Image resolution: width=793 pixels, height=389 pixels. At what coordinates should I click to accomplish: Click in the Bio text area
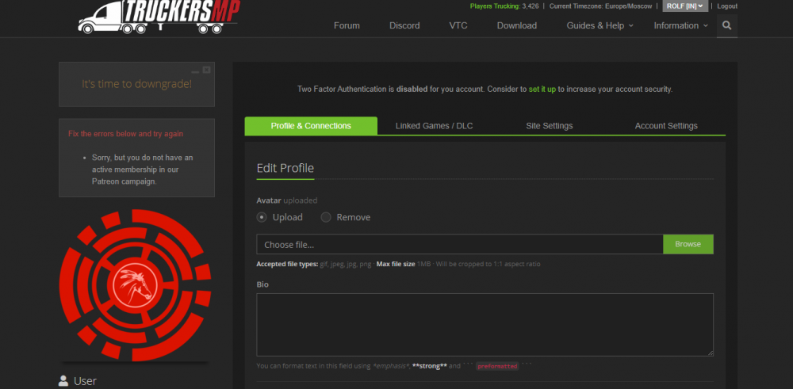[485, 325]
